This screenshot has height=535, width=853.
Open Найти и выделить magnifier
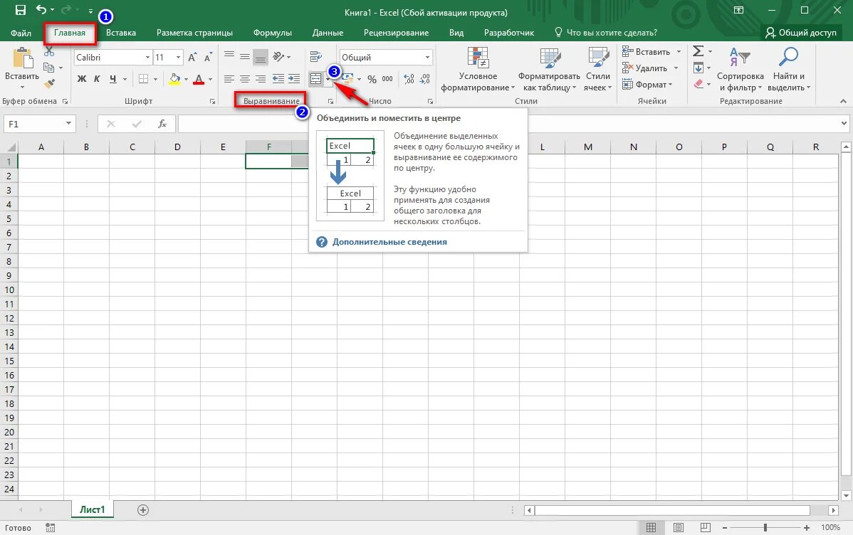coord(789,69)
